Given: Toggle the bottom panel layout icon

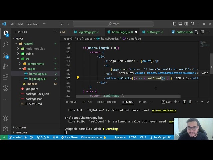Looking at the screenshot, I should [180, 24].
